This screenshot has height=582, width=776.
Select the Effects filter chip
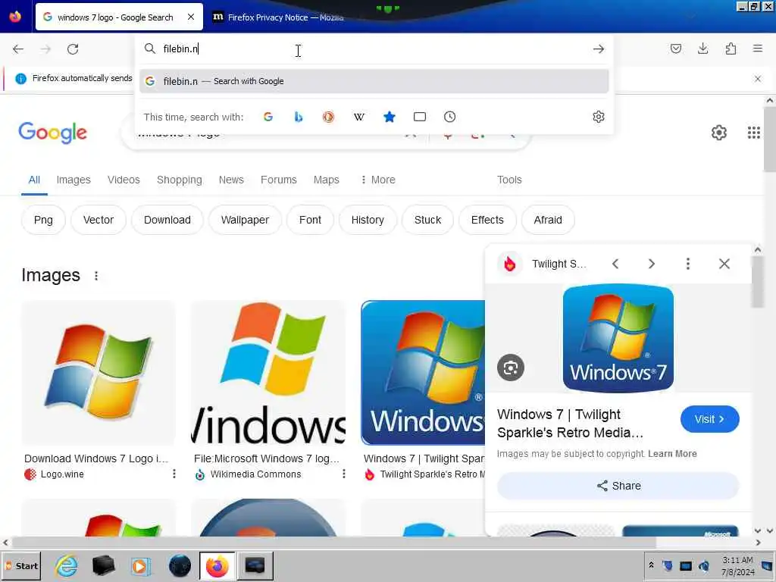point(487,220)
